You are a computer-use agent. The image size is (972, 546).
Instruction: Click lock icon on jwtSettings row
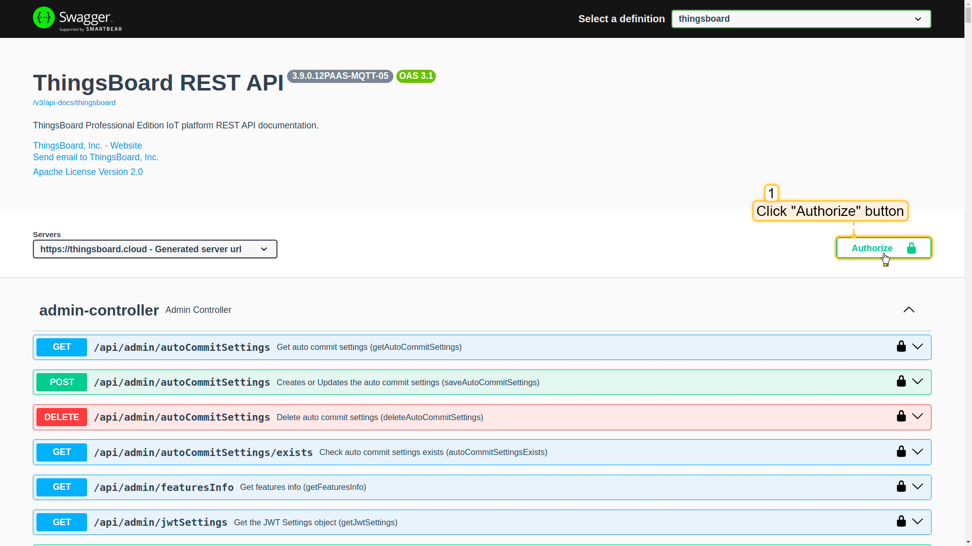coord(901,522)
